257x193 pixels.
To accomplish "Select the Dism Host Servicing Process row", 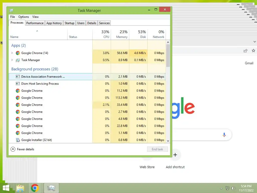I will [87, 83].
